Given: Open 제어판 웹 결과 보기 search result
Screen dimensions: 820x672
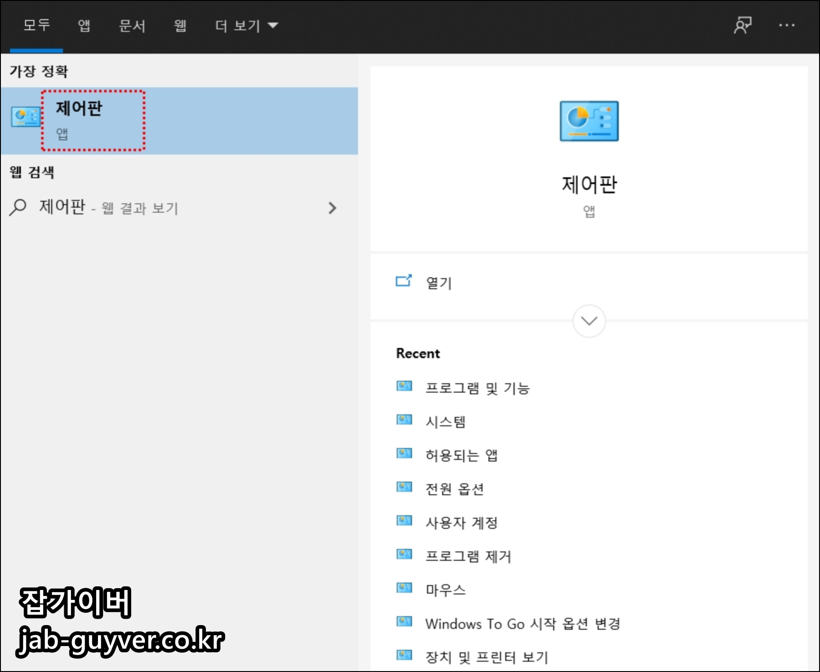Looking at the screenshot, I should [179, 208].
